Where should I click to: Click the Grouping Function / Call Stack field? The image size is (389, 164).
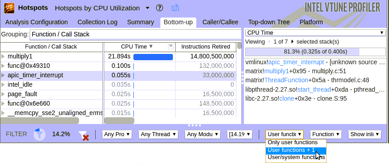135,34
